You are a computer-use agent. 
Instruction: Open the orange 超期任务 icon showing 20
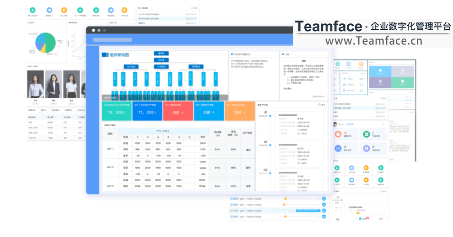(x=338, y=134)
